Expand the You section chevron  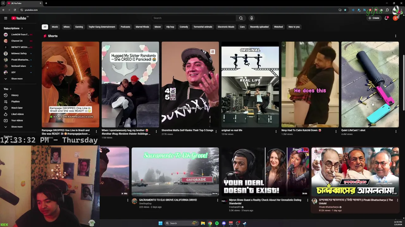pos(10,89)
